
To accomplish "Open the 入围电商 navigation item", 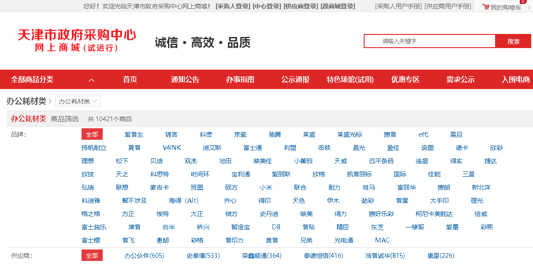I will (516, 80).
